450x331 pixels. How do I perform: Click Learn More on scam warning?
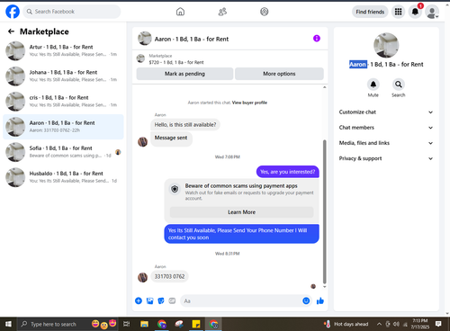click(241, 212)
